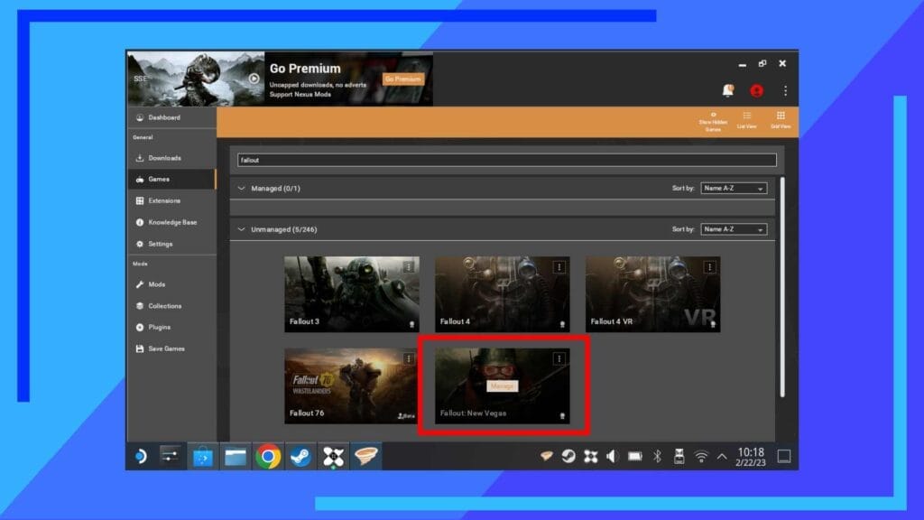Screen dimensions: 924x520
Task: Select the Fallout 76 game thumbnail
Action: 352,385
